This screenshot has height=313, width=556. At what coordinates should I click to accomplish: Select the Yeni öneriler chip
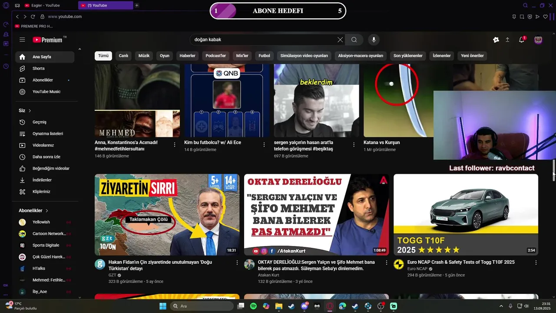[x=472, y=56]
